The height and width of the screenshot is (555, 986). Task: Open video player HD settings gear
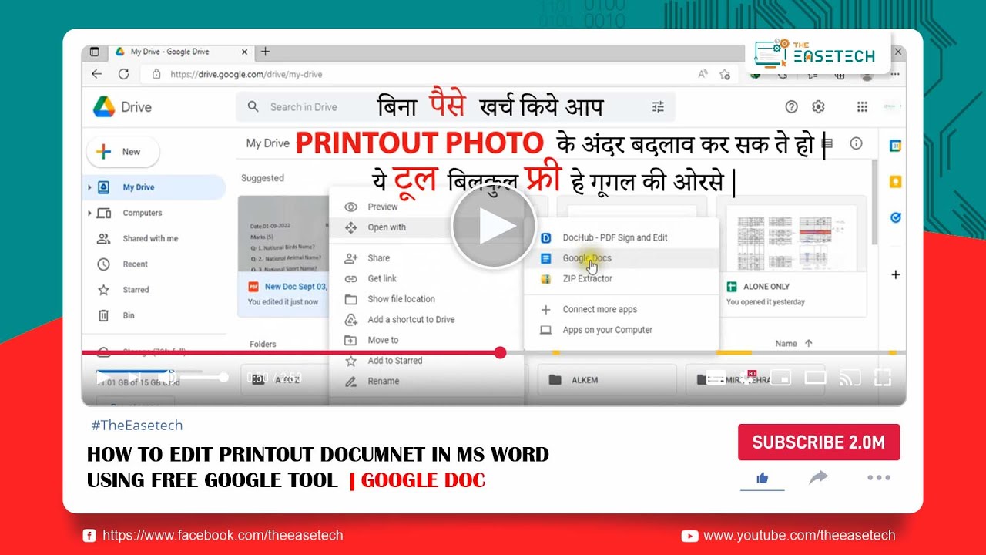tap(747, 378)
